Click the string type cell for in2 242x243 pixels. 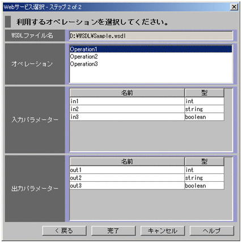(x=204, y=109)
